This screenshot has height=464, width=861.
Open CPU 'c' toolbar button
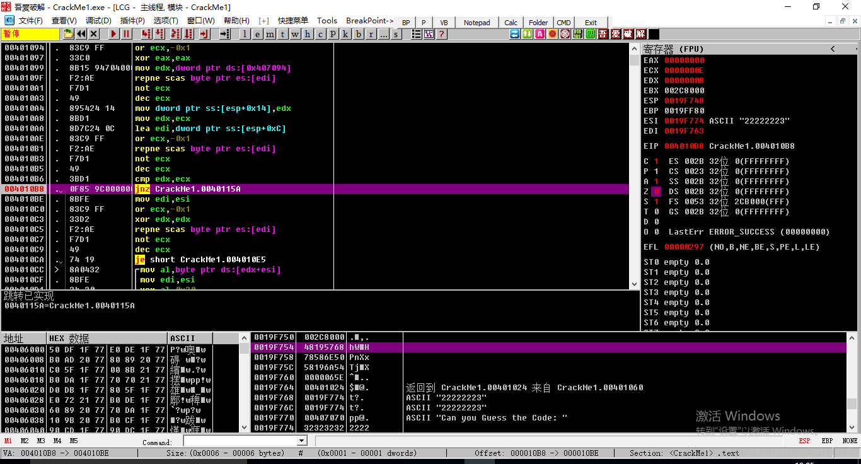[x=320, y=34]
